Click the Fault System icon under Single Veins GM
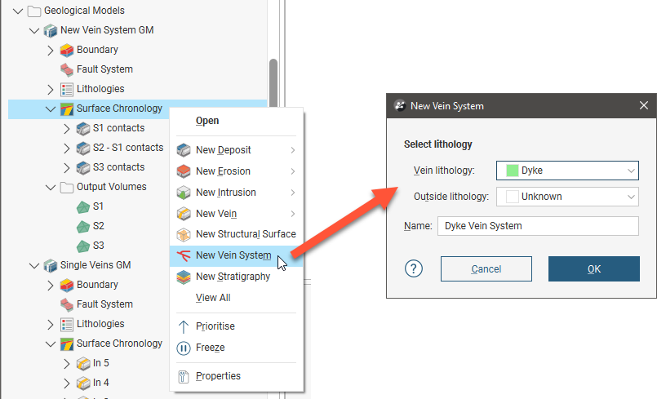Screen dimensions: 657x399 [x=67, y=304]
